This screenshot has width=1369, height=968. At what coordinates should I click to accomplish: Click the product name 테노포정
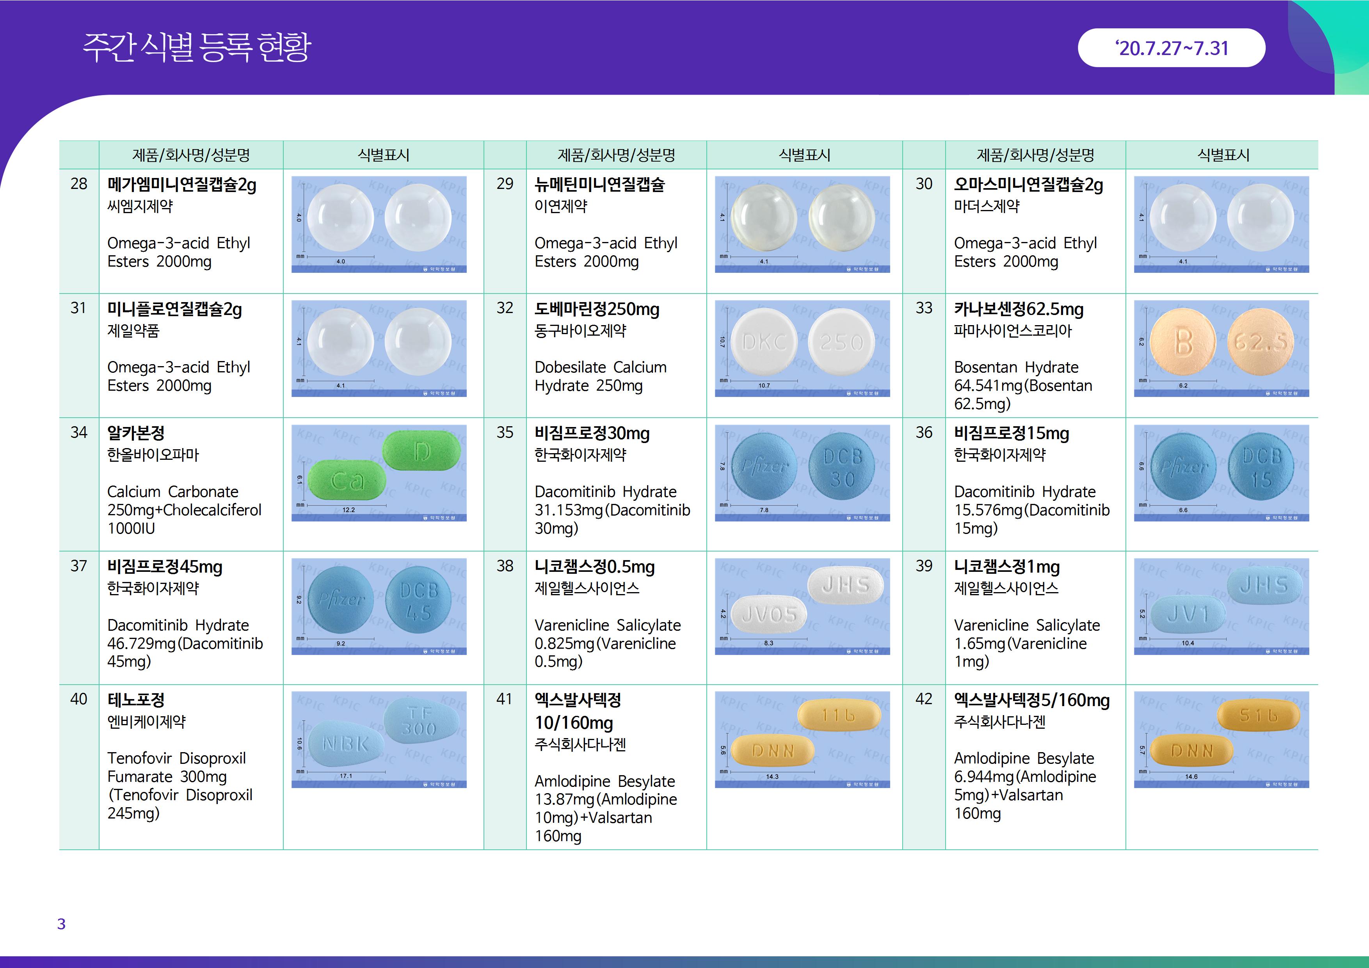136,699
